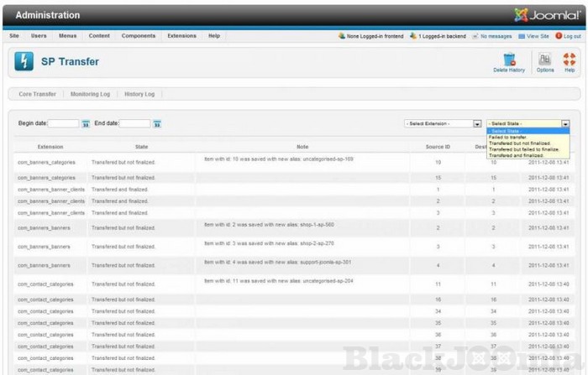The image size is (588, 375).
Task: Open the Options toolbar icon
Action: 545,60
